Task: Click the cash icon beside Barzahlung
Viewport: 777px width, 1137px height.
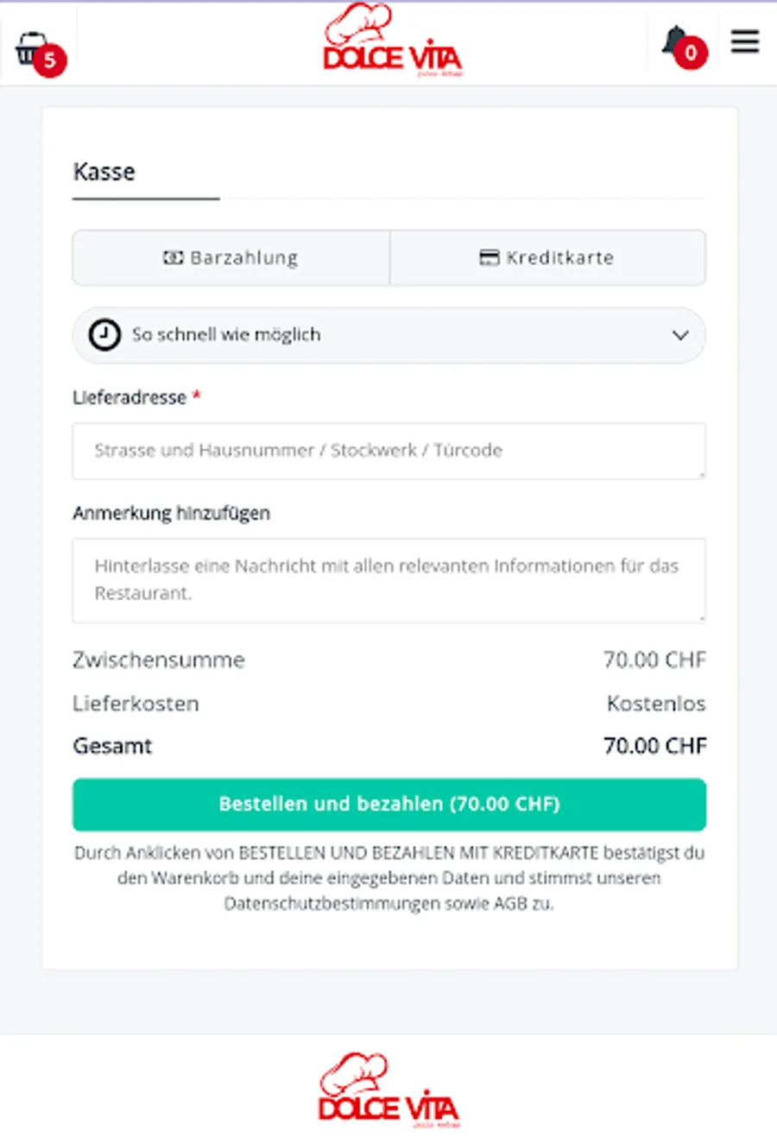Action: click(x=174, y=257)
